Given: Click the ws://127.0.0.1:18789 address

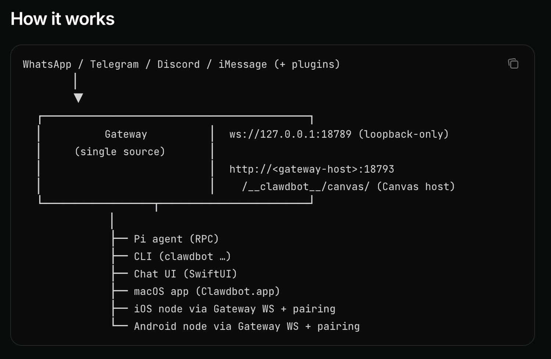Looking at the screenshot, I should point(290,134).
